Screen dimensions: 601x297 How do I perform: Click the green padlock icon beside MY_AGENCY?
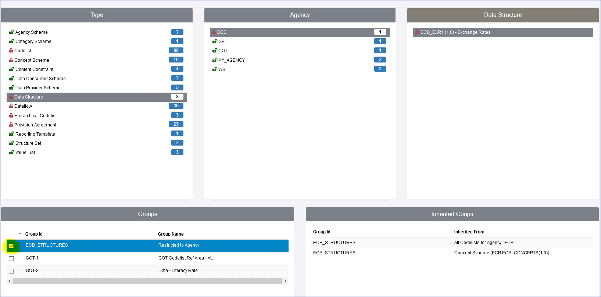(215, 60)
